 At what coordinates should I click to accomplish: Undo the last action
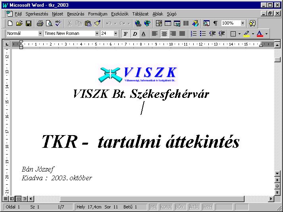coord(109,23)
